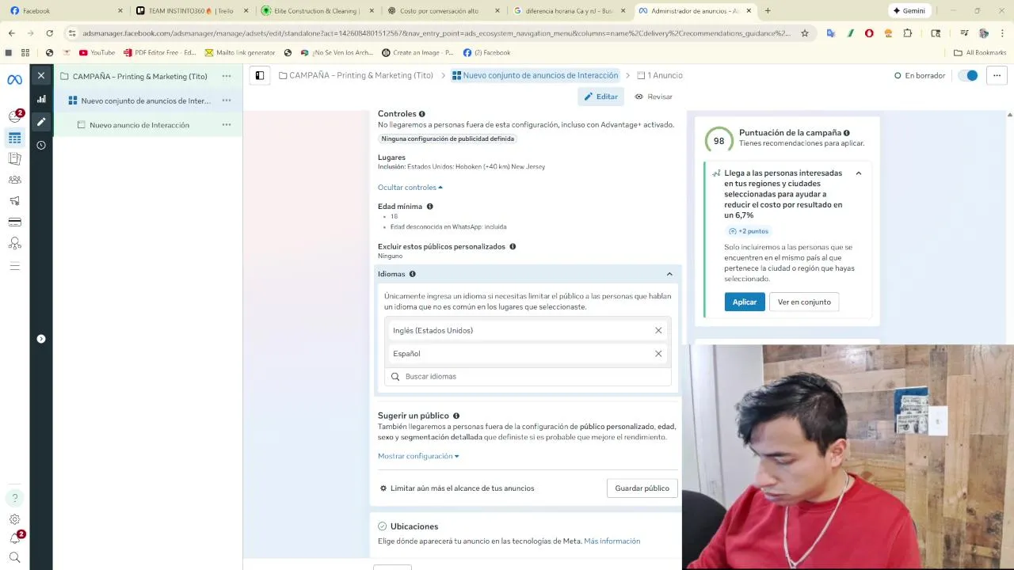Open the search magnifier icon in sidebar
Screen dimensions: 1014x570
point(14,558)
